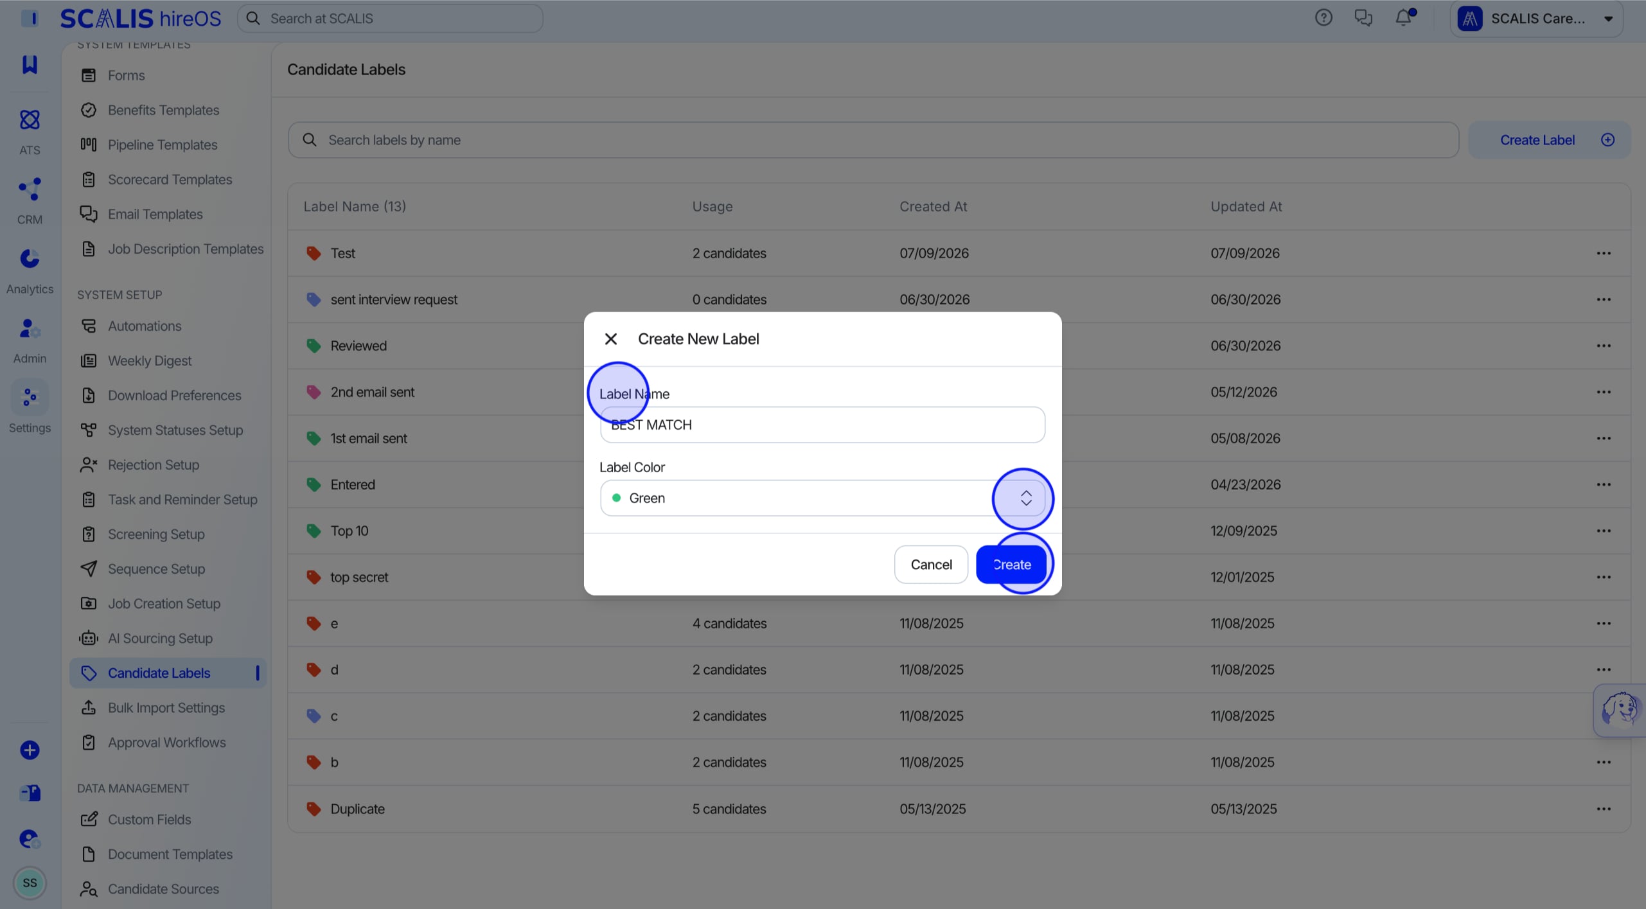Image resolution: width=1646 pixels, height=909 pixels.
Task: Open Weekly Digest in settings sidebar
Action: coord(168,360)
